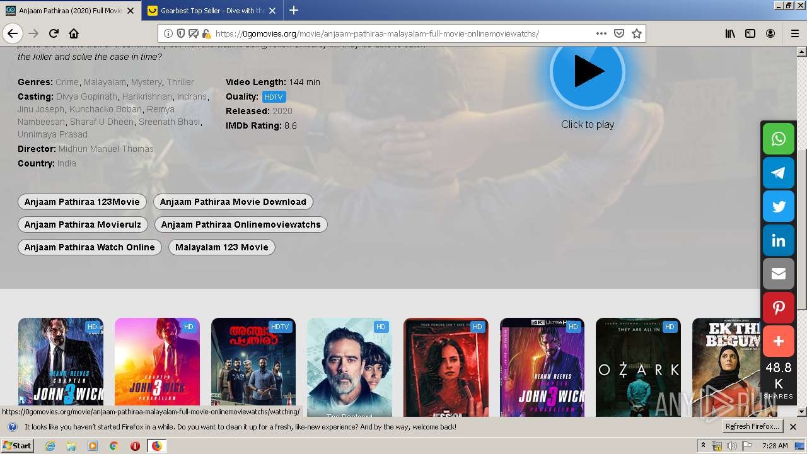
Task: Close the Gearbest tab
Action: point(272,11)
